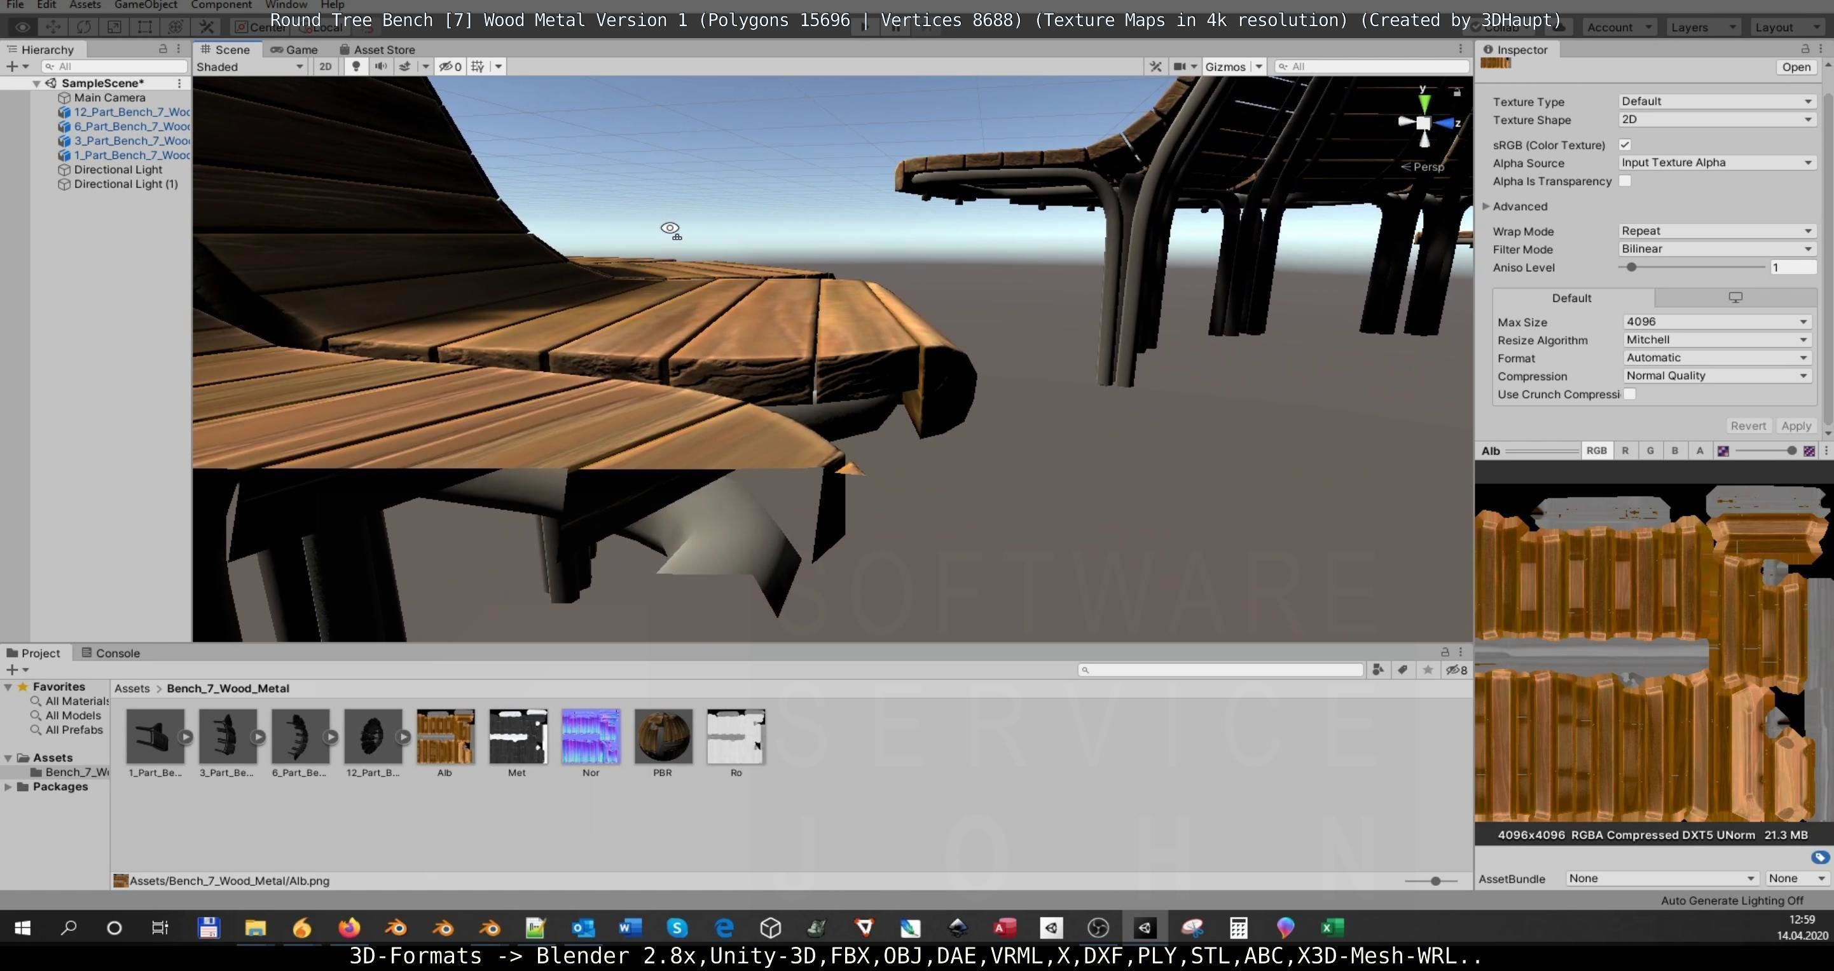Open the GameObject menu

145,5
